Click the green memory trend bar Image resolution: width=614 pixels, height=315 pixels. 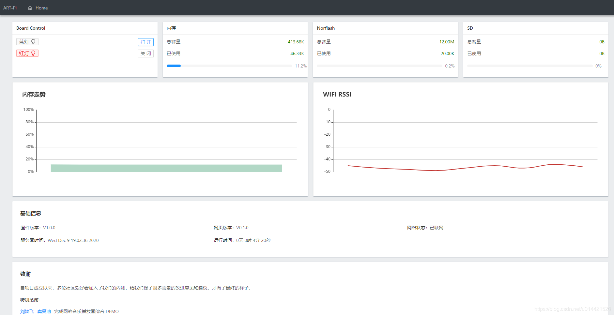(x=166, y=168)
